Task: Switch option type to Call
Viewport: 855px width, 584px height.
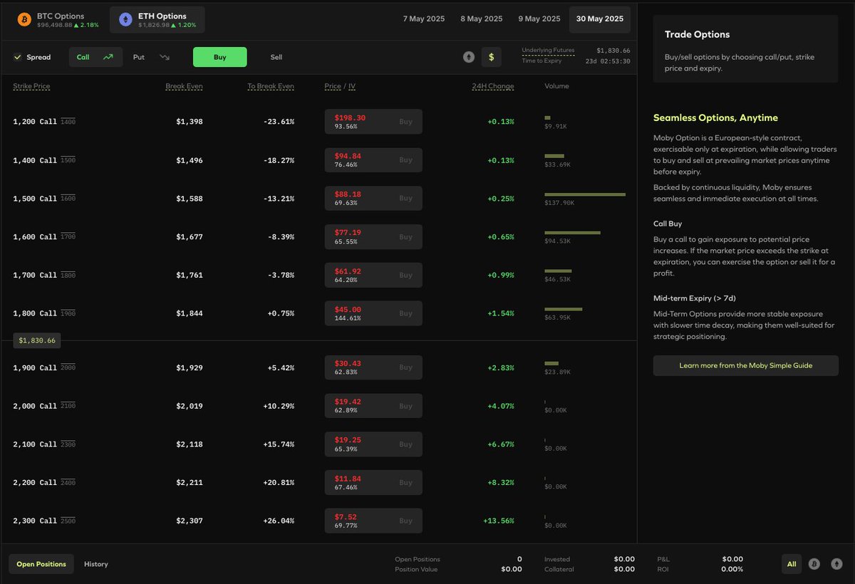Action: tap(95, 57)
